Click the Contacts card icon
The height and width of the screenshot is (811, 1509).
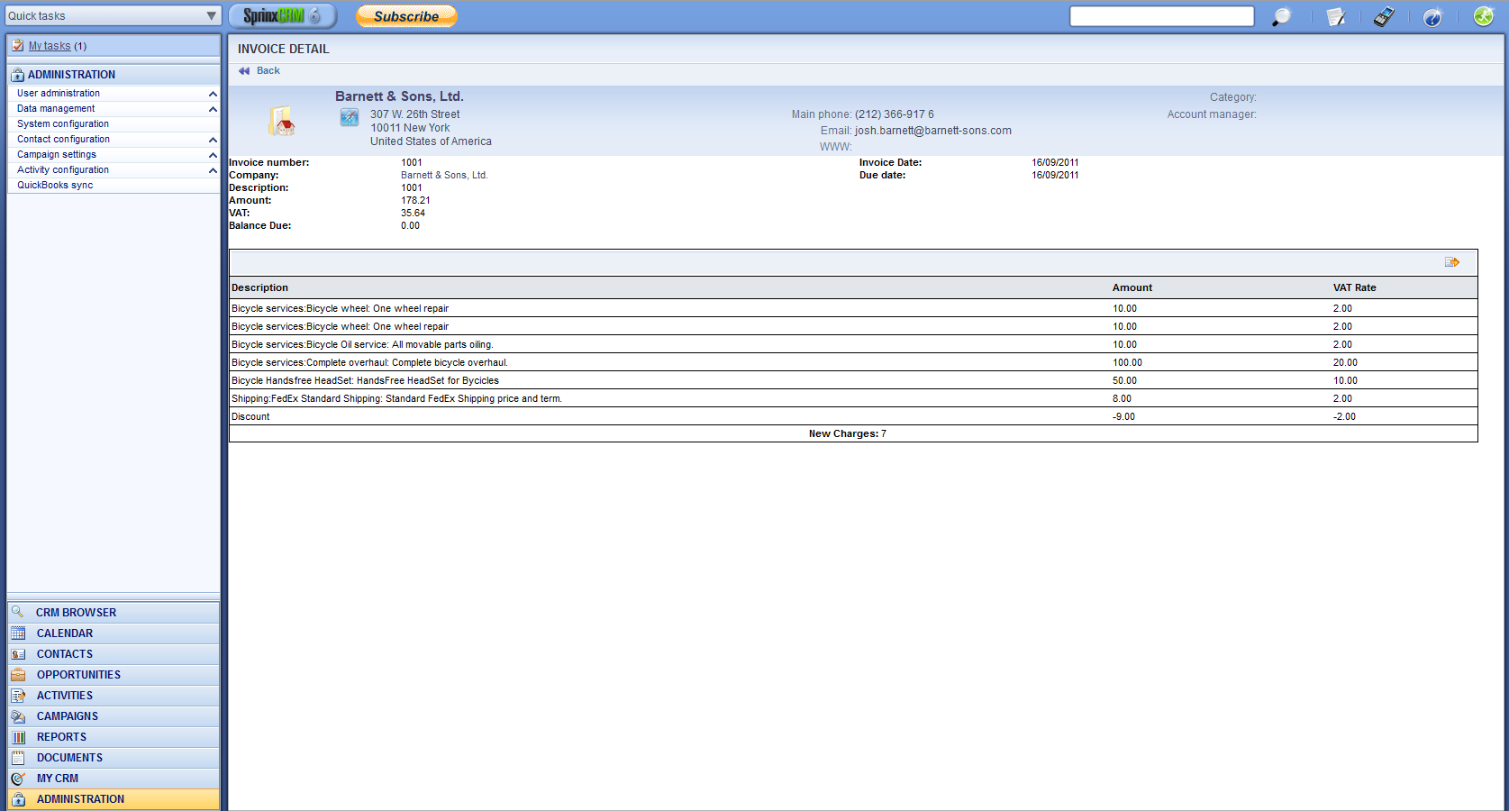(x=18, y=654)
